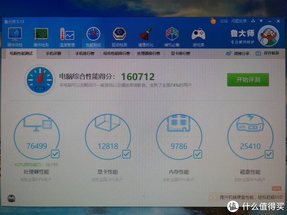Click the overall score 160712
This screenshot has width=287, height=215.
(138, 77)
